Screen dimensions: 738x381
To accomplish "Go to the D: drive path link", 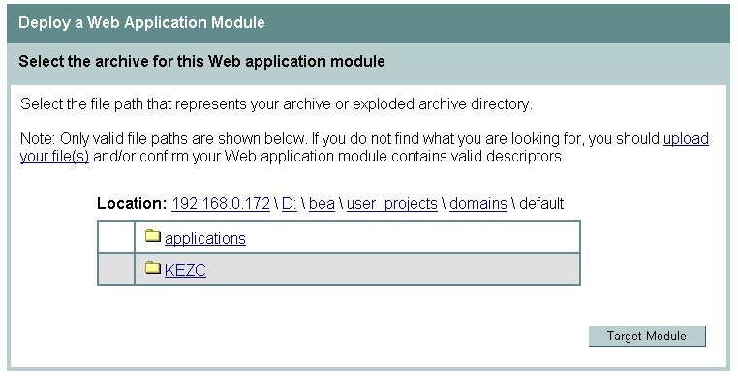I will tap(290, 203).
